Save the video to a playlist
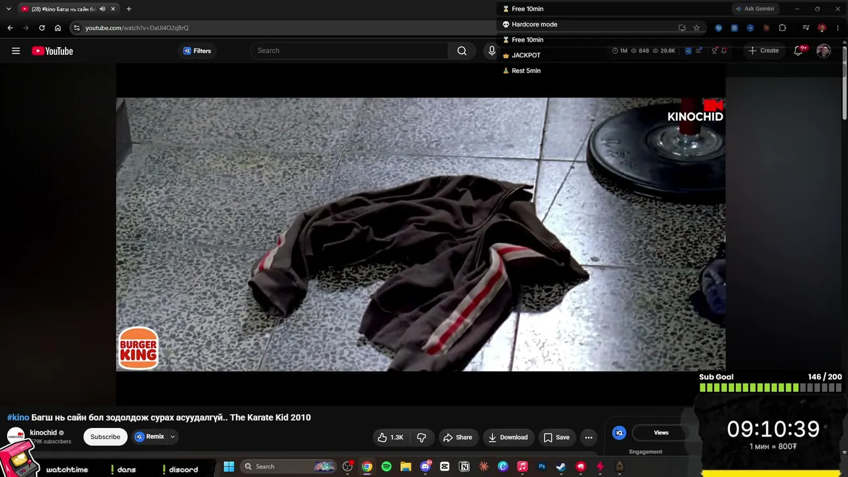848x477 pixels. (x=556, y=437)
